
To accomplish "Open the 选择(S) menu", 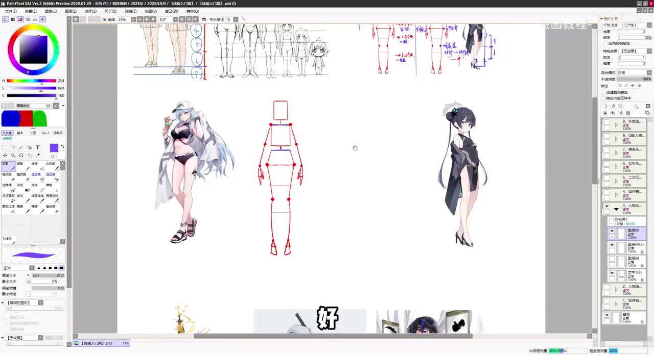I will point(90,11).
